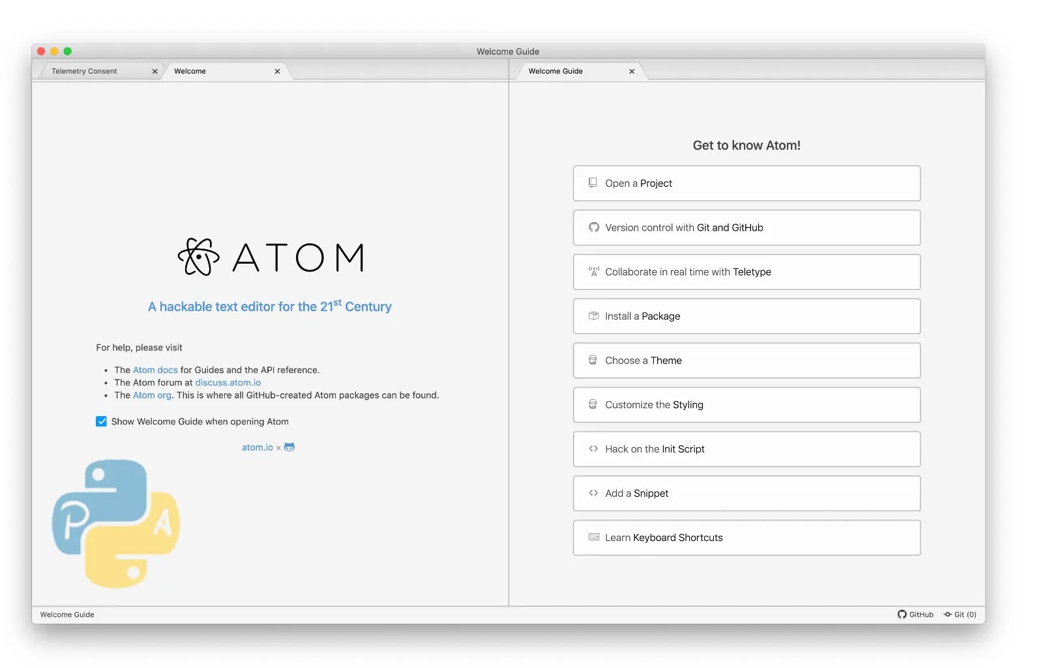The height and width of the screenshot is (668, 1049).
Task: Click the Python logo overlay image
Action: [116, 523]
